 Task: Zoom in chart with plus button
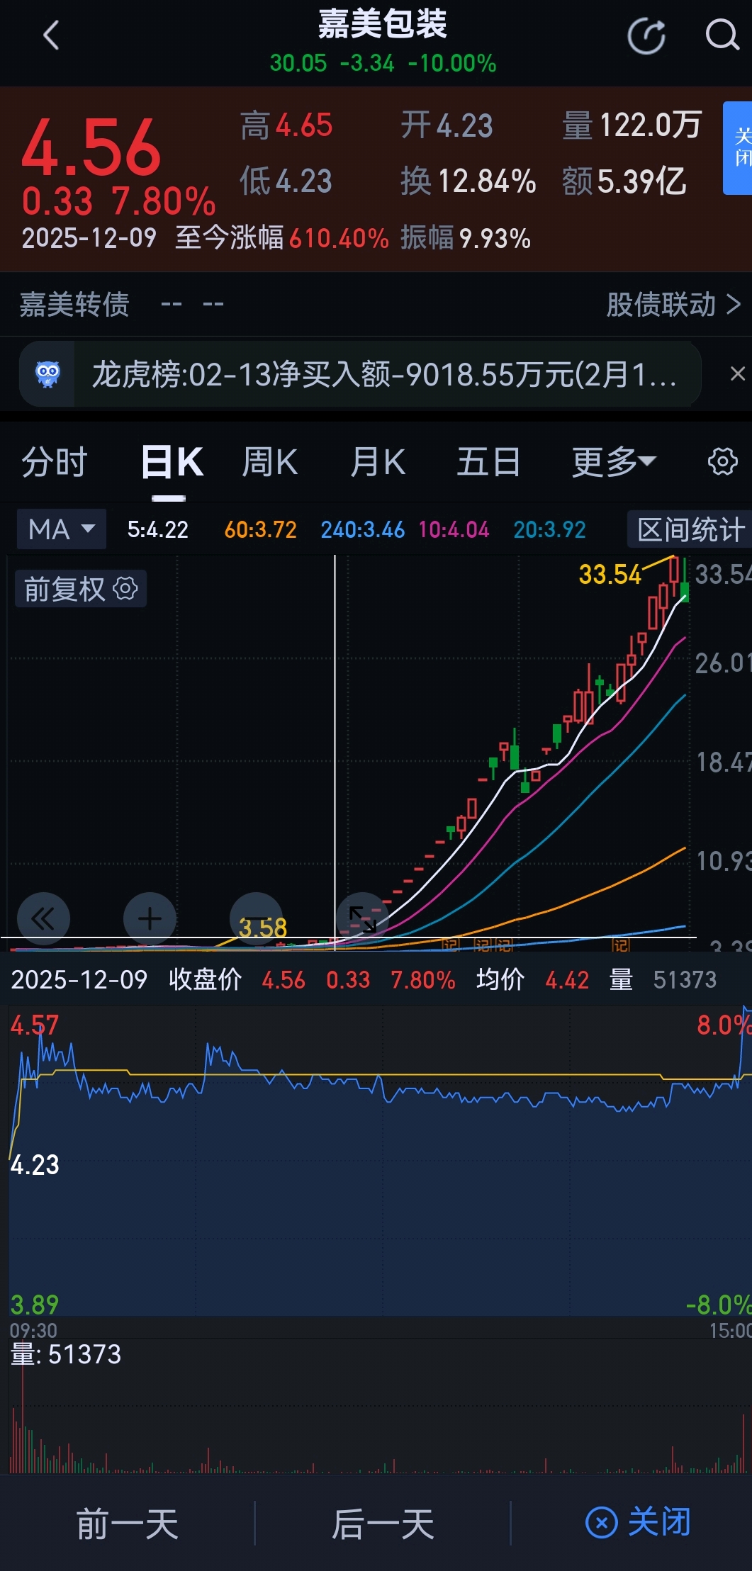pos(150,919)
